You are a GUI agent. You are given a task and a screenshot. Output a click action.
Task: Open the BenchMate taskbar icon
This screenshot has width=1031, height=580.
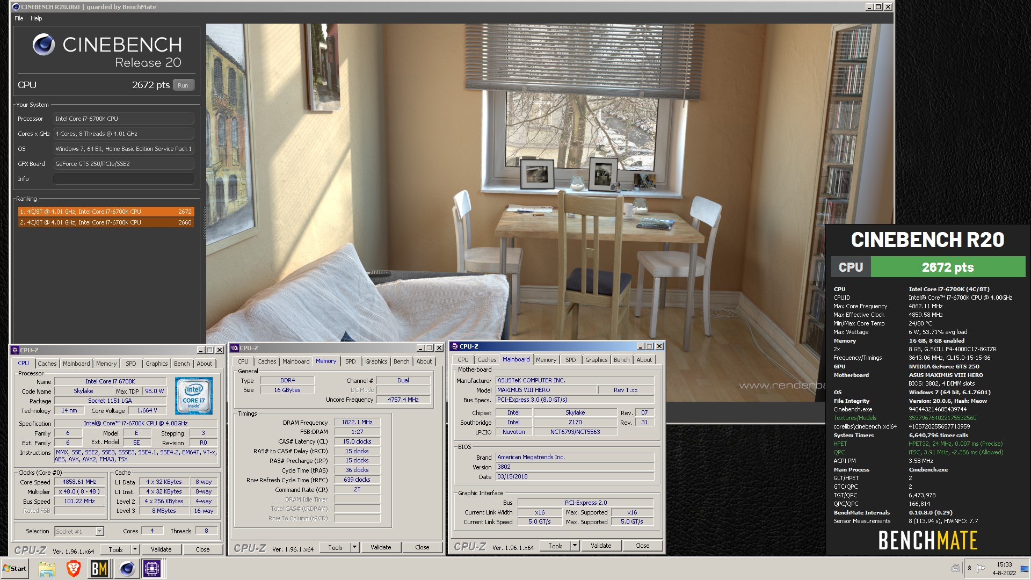pyautogui.click(x=99, y=568)
